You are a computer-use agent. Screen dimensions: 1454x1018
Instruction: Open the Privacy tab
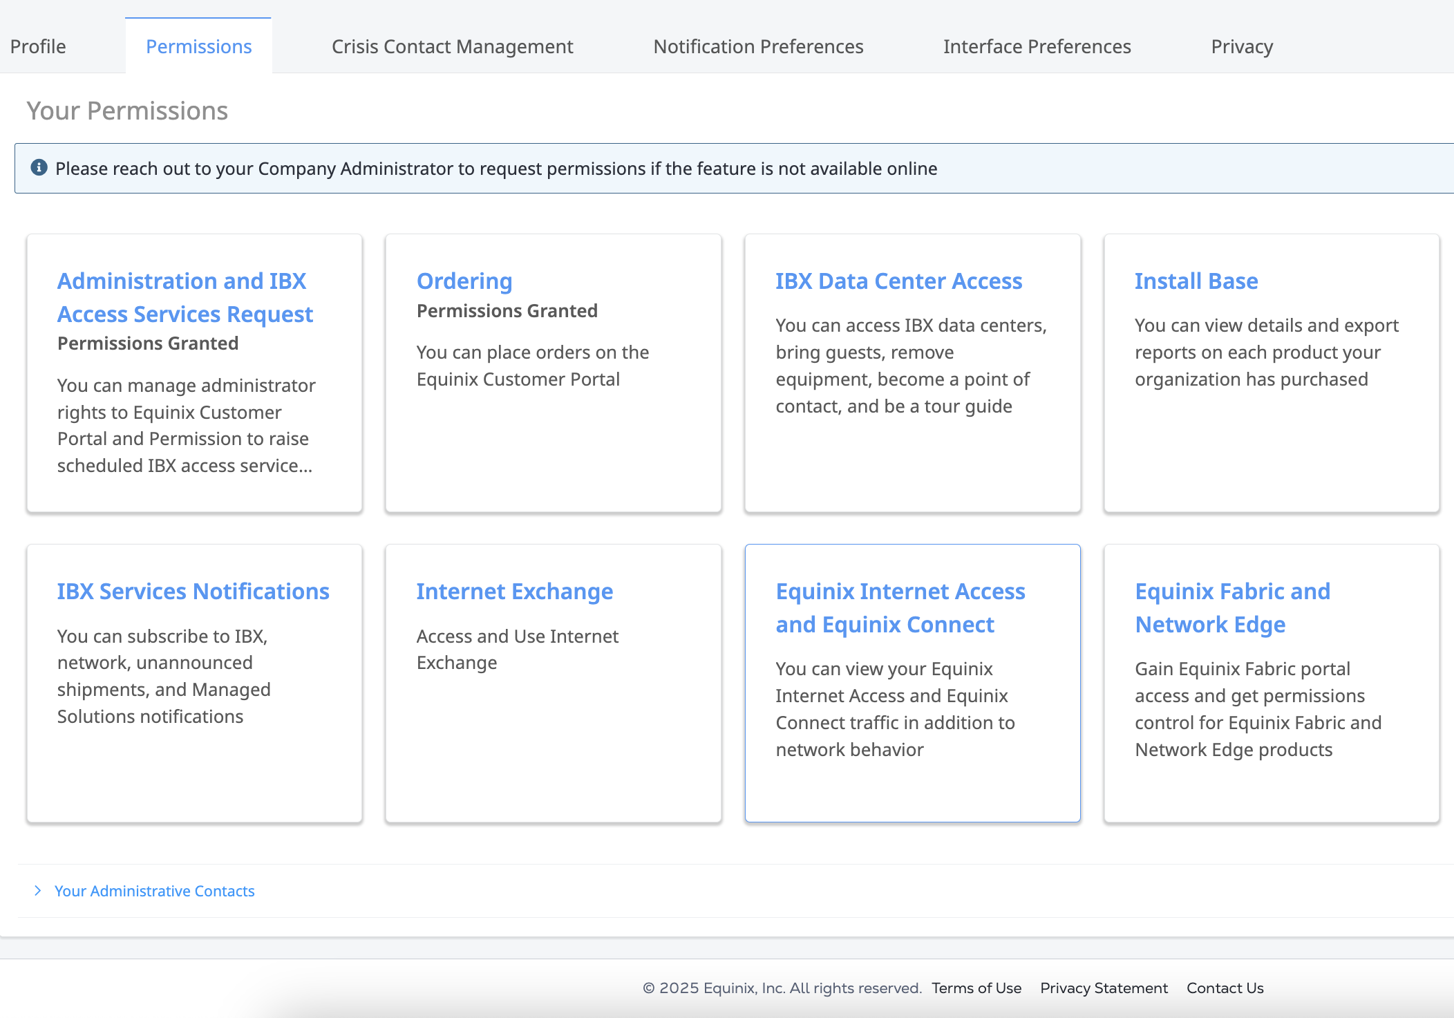coord(1242,46)
